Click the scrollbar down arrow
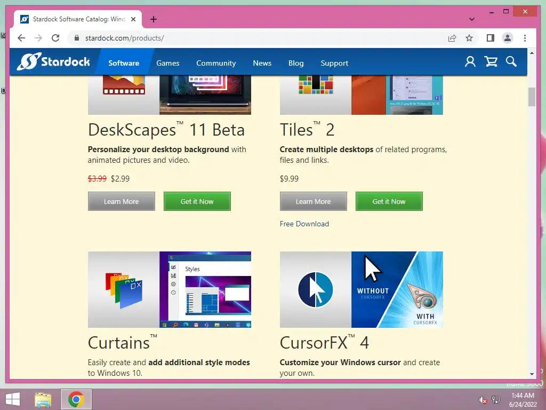The width and height of the screenshot is (546, 410). [532, 374]
